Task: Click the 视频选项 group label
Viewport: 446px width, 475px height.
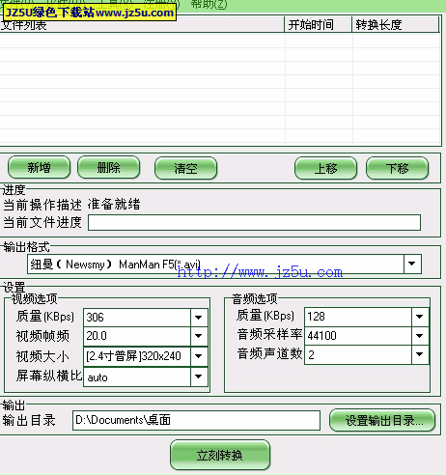Action: (34, 299)
